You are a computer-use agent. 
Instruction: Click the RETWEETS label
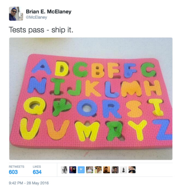tap(16, 167)
